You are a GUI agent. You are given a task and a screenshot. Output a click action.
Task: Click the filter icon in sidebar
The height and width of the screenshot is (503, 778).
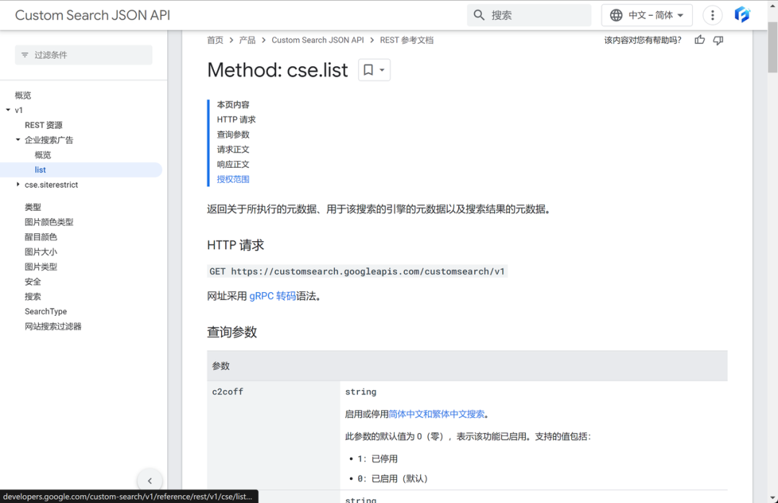tap(24, 55)
